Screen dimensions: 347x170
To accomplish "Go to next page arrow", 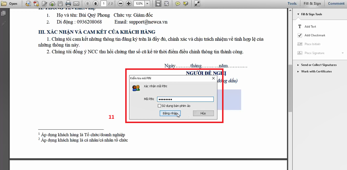I will [95, 4].
